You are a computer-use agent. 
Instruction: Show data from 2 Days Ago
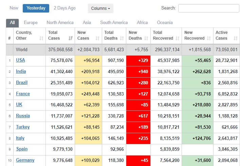tap(64, 8)
